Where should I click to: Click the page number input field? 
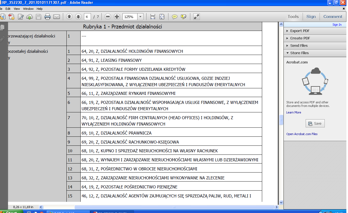point(87,17)
